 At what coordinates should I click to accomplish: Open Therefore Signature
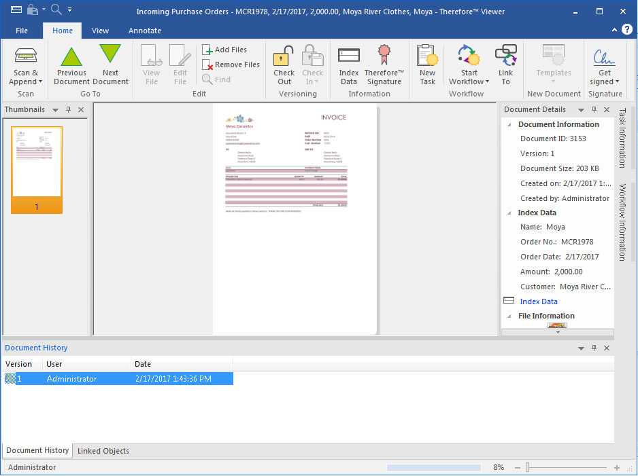(384, 57)
